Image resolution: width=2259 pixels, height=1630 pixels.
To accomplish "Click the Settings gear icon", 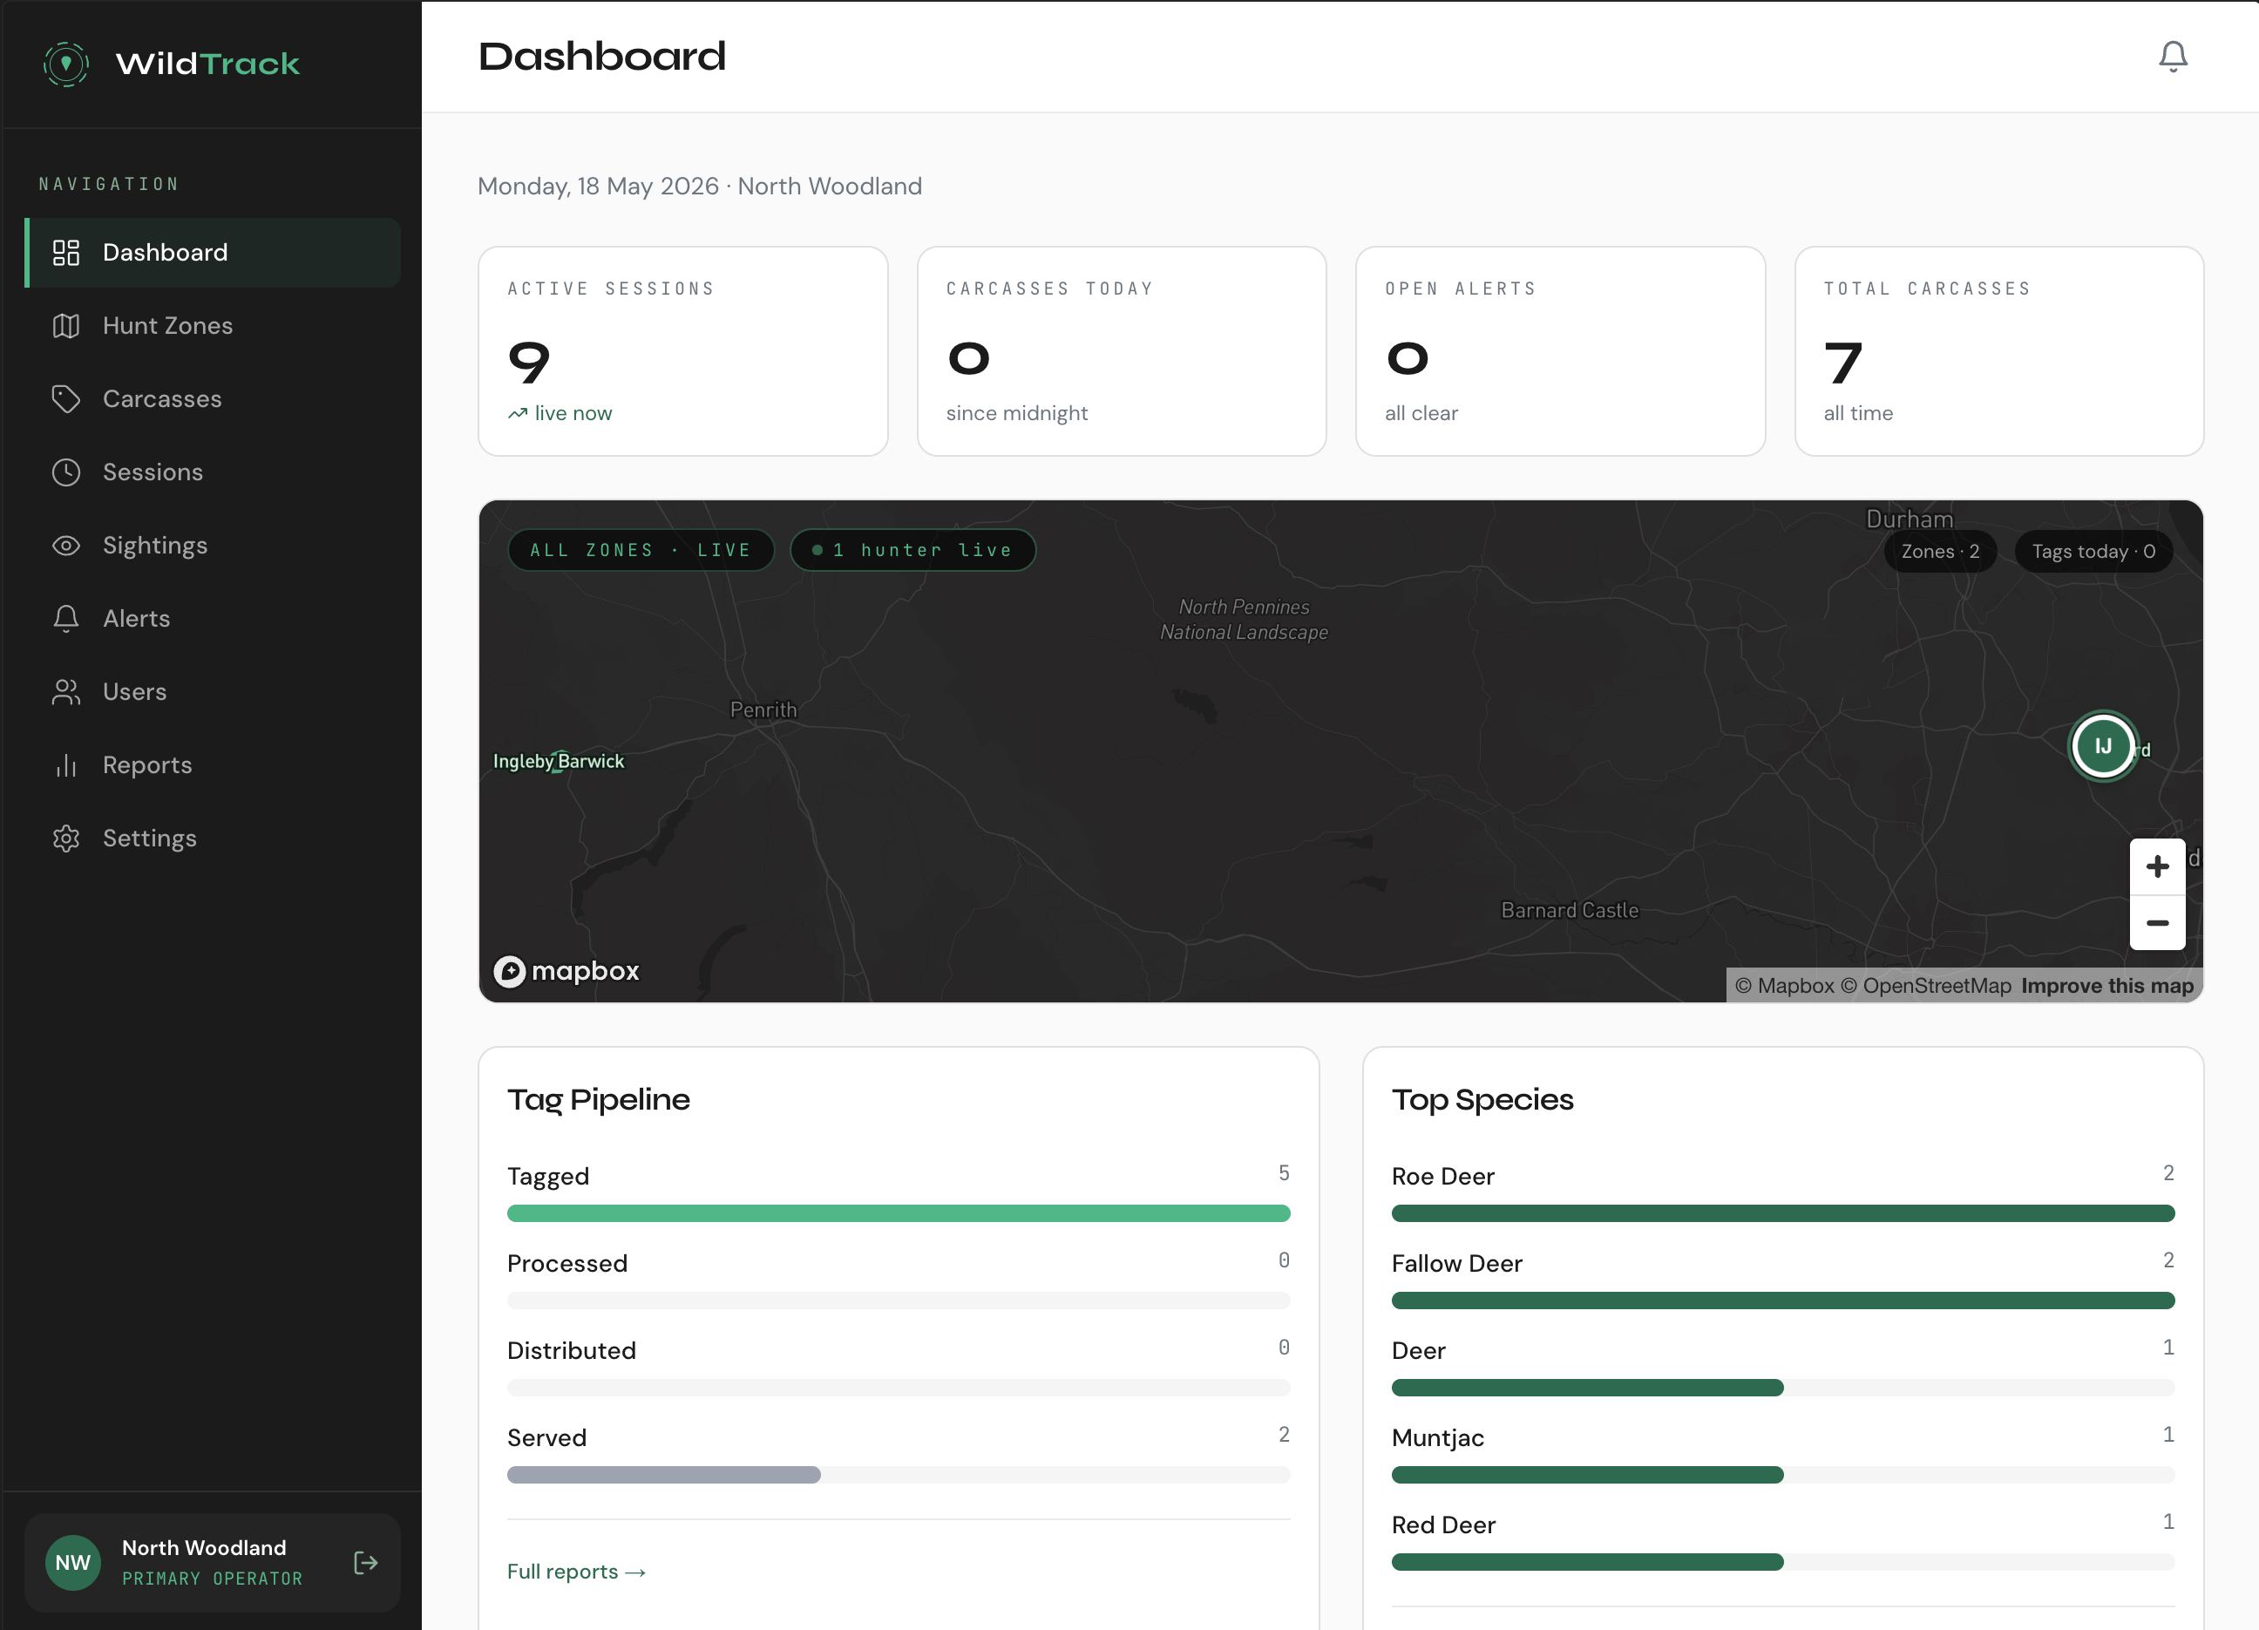I will click(x=65, y=838).
